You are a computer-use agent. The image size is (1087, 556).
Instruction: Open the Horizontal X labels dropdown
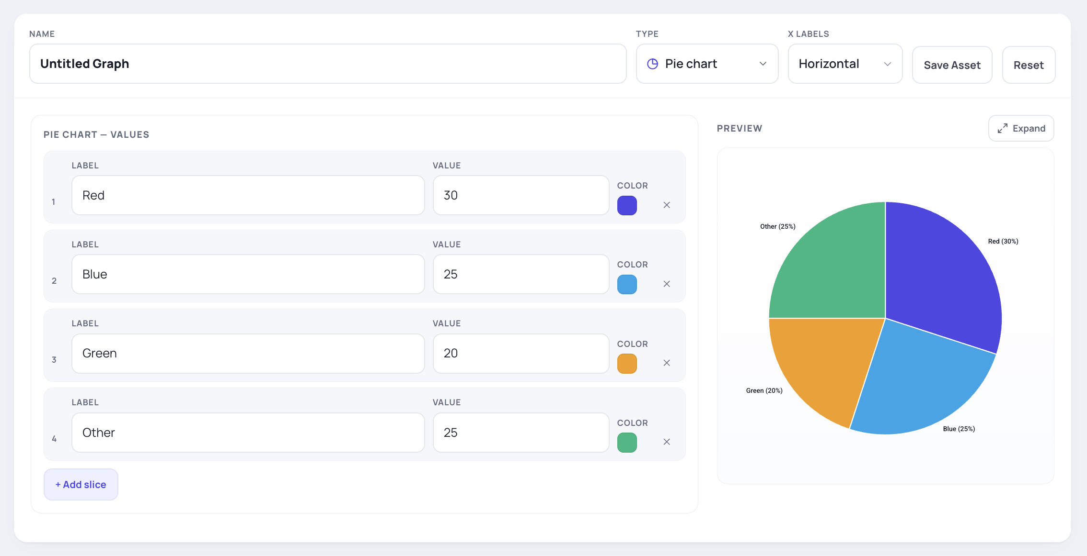[845, 64]
